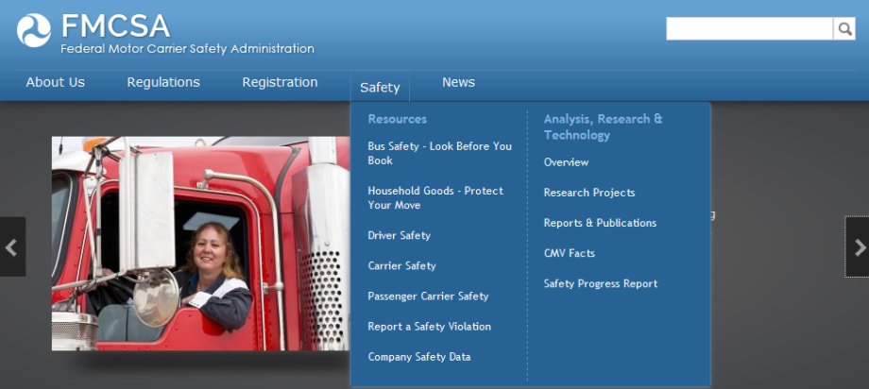
Task: Select the Safety menu tab
Action: tap(380, 87)
